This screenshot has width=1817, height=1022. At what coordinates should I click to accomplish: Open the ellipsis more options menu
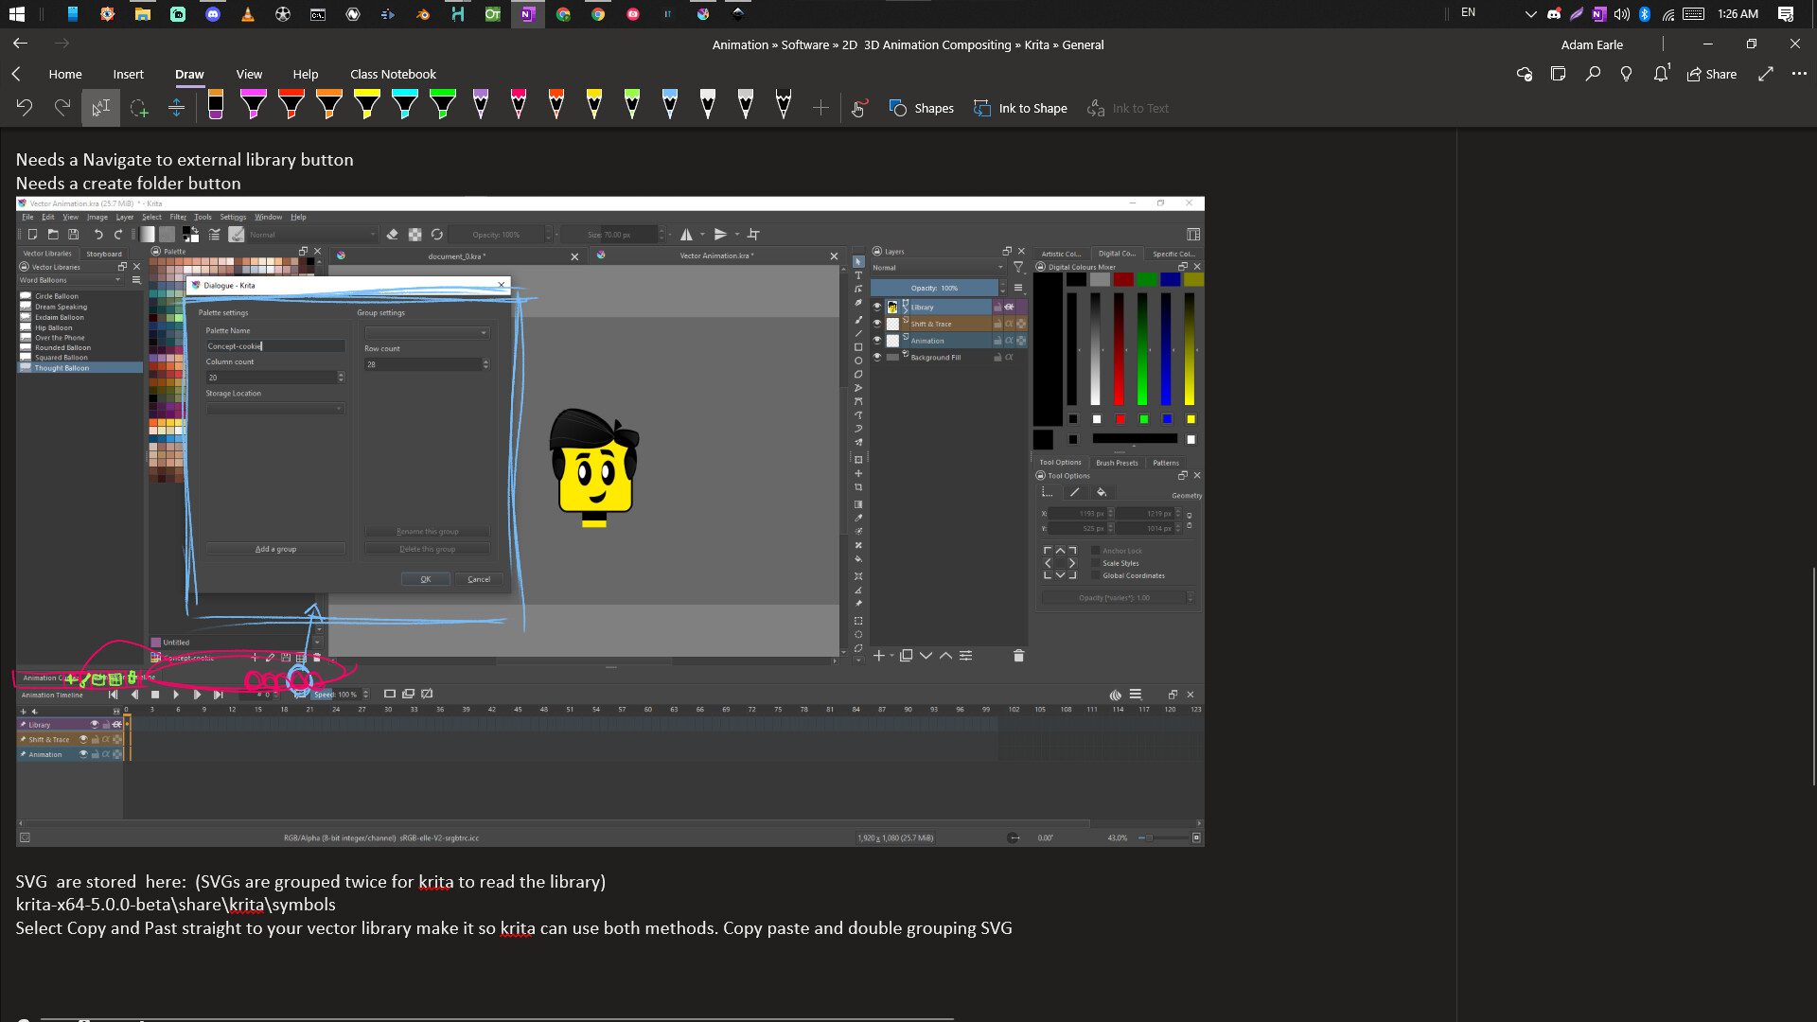tap(1799, 74)
